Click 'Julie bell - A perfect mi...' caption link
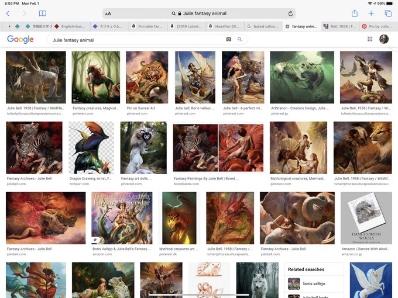 click(242, 108)
